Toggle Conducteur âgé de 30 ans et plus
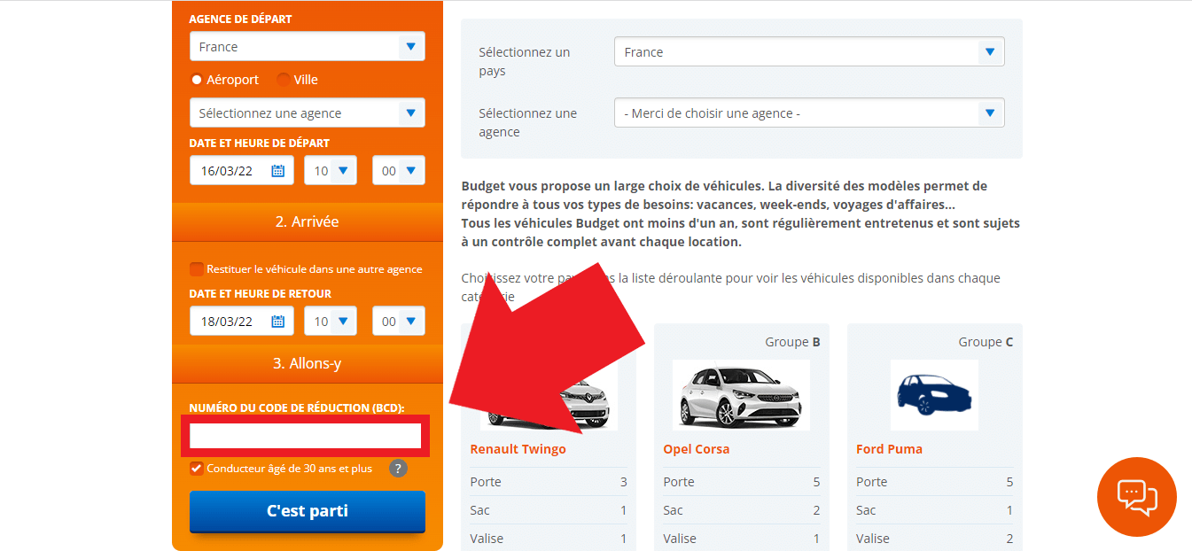Image resolution: width=1192 pixels, height=551 pixels. [x=197, y=469]
